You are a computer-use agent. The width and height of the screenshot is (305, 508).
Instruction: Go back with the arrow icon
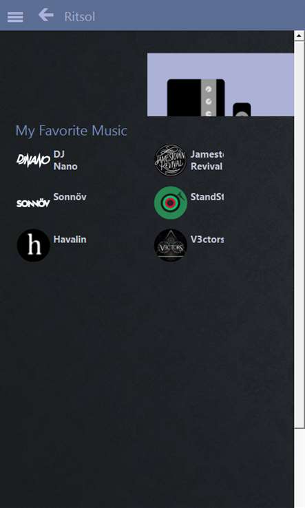pos(45,15)
